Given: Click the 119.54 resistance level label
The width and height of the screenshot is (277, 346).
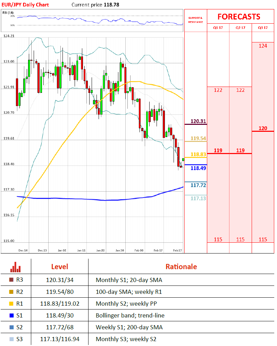Looking at the screenshot, I should pos(198,138).
